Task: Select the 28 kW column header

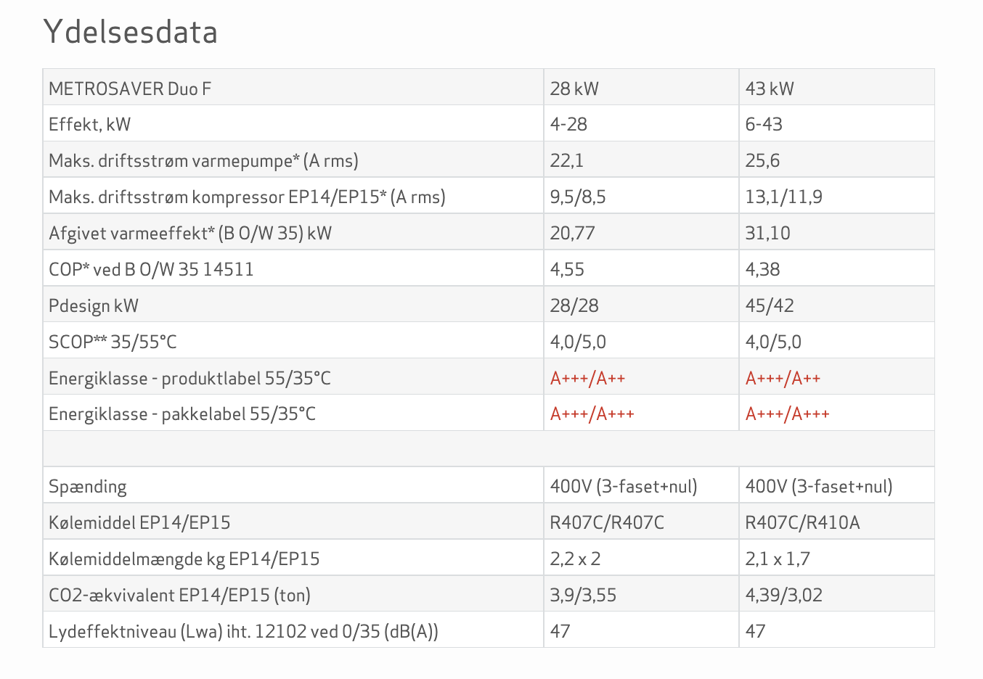Action: coord(574,89)
